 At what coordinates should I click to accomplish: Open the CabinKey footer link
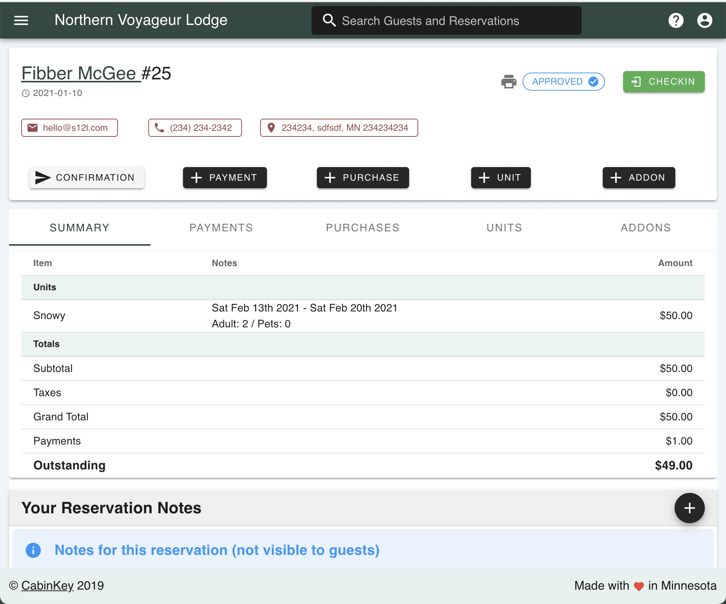click(x=47, y=585)
